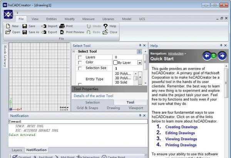Open the Libraries ribbon tab
This screenshot has height=158, width=231.
[x=108, y=19]
